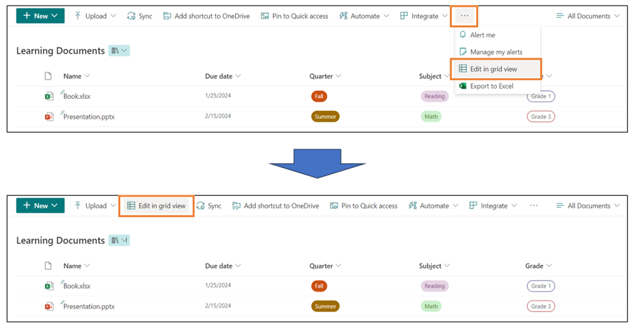637x328 pixels.
Task: Click the Math pill in the upper screenshot
Action: (431, 116)
